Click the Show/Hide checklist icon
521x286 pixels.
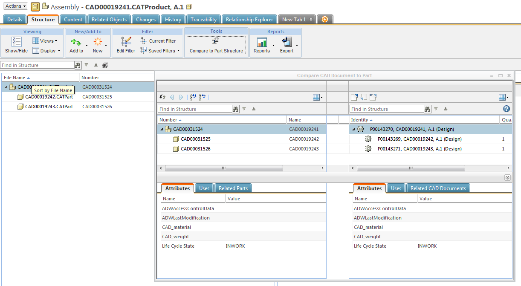(16, 42)
